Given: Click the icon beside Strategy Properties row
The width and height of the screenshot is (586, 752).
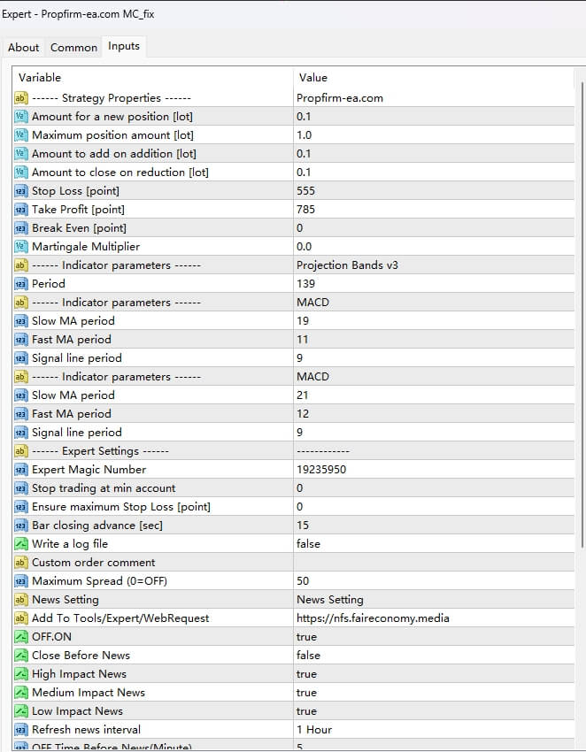Looking at the screenshot, I should click(21, 98).
